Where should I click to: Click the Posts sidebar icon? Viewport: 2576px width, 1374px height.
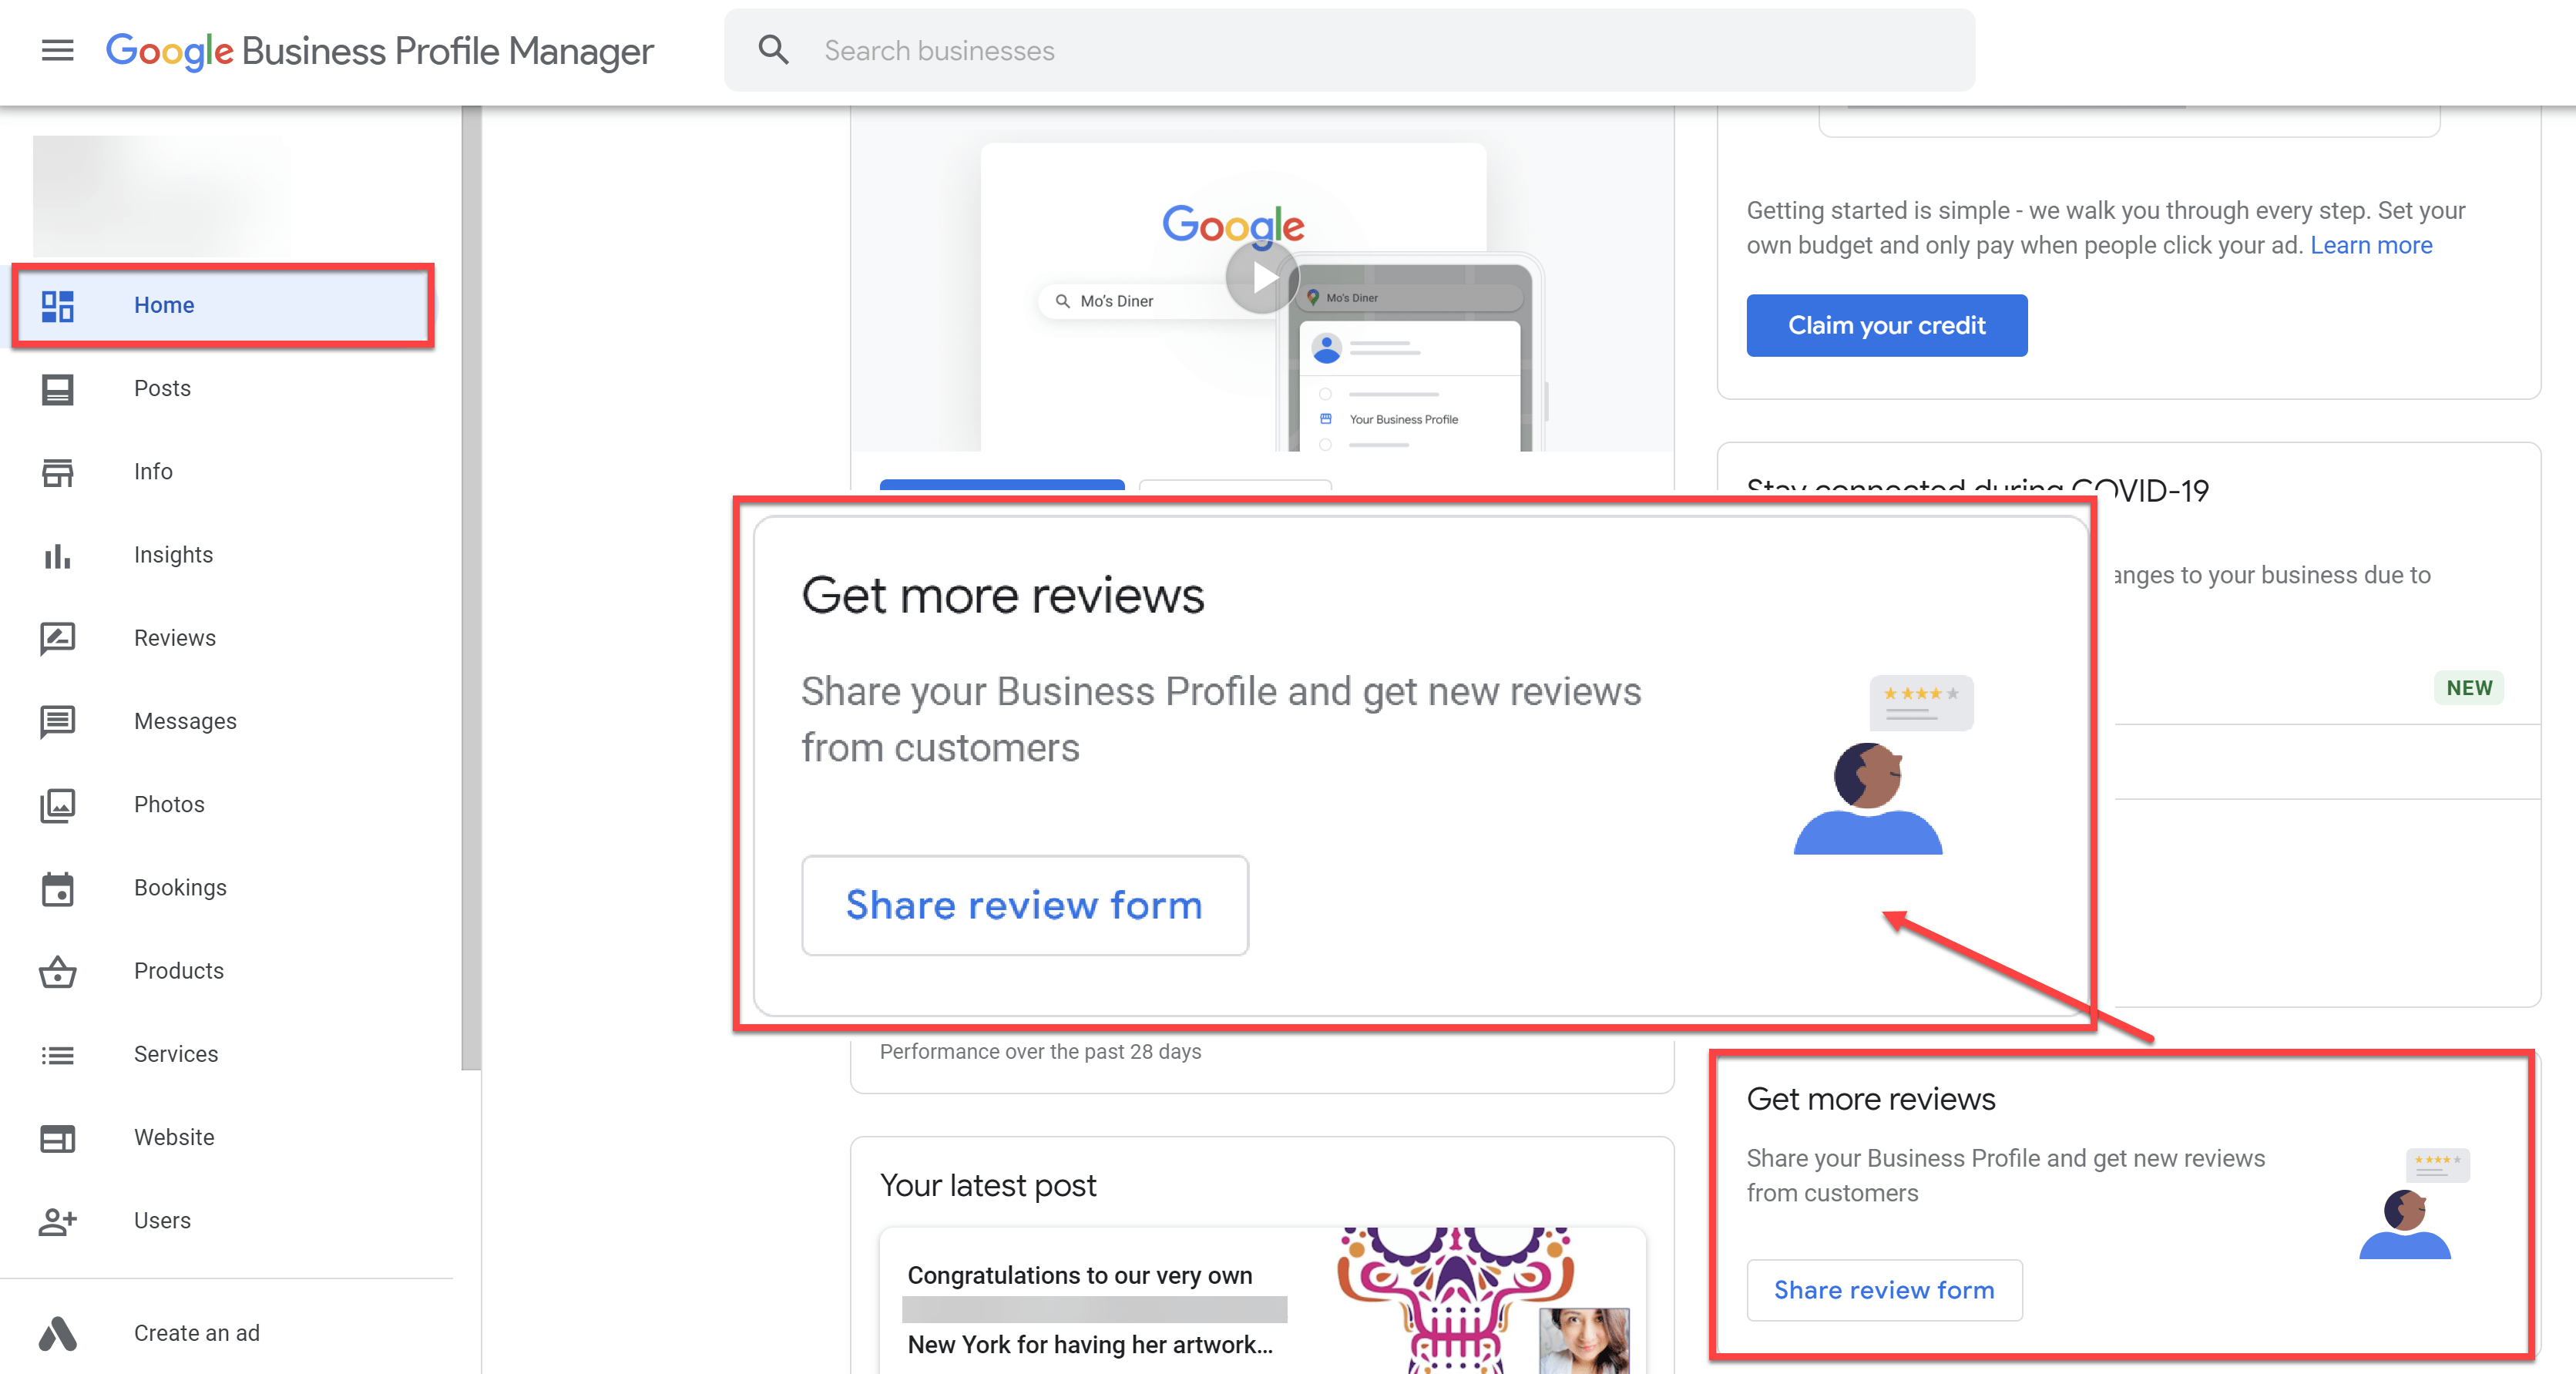pos(56,388)
